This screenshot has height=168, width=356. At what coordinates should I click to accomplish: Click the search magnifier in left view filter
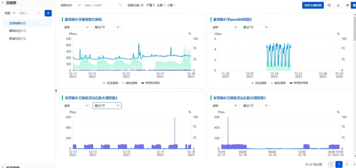point(39,13)
